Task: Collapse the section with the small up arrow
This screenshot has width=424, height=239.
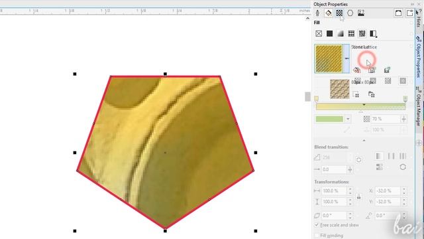Action: (364, 140)
